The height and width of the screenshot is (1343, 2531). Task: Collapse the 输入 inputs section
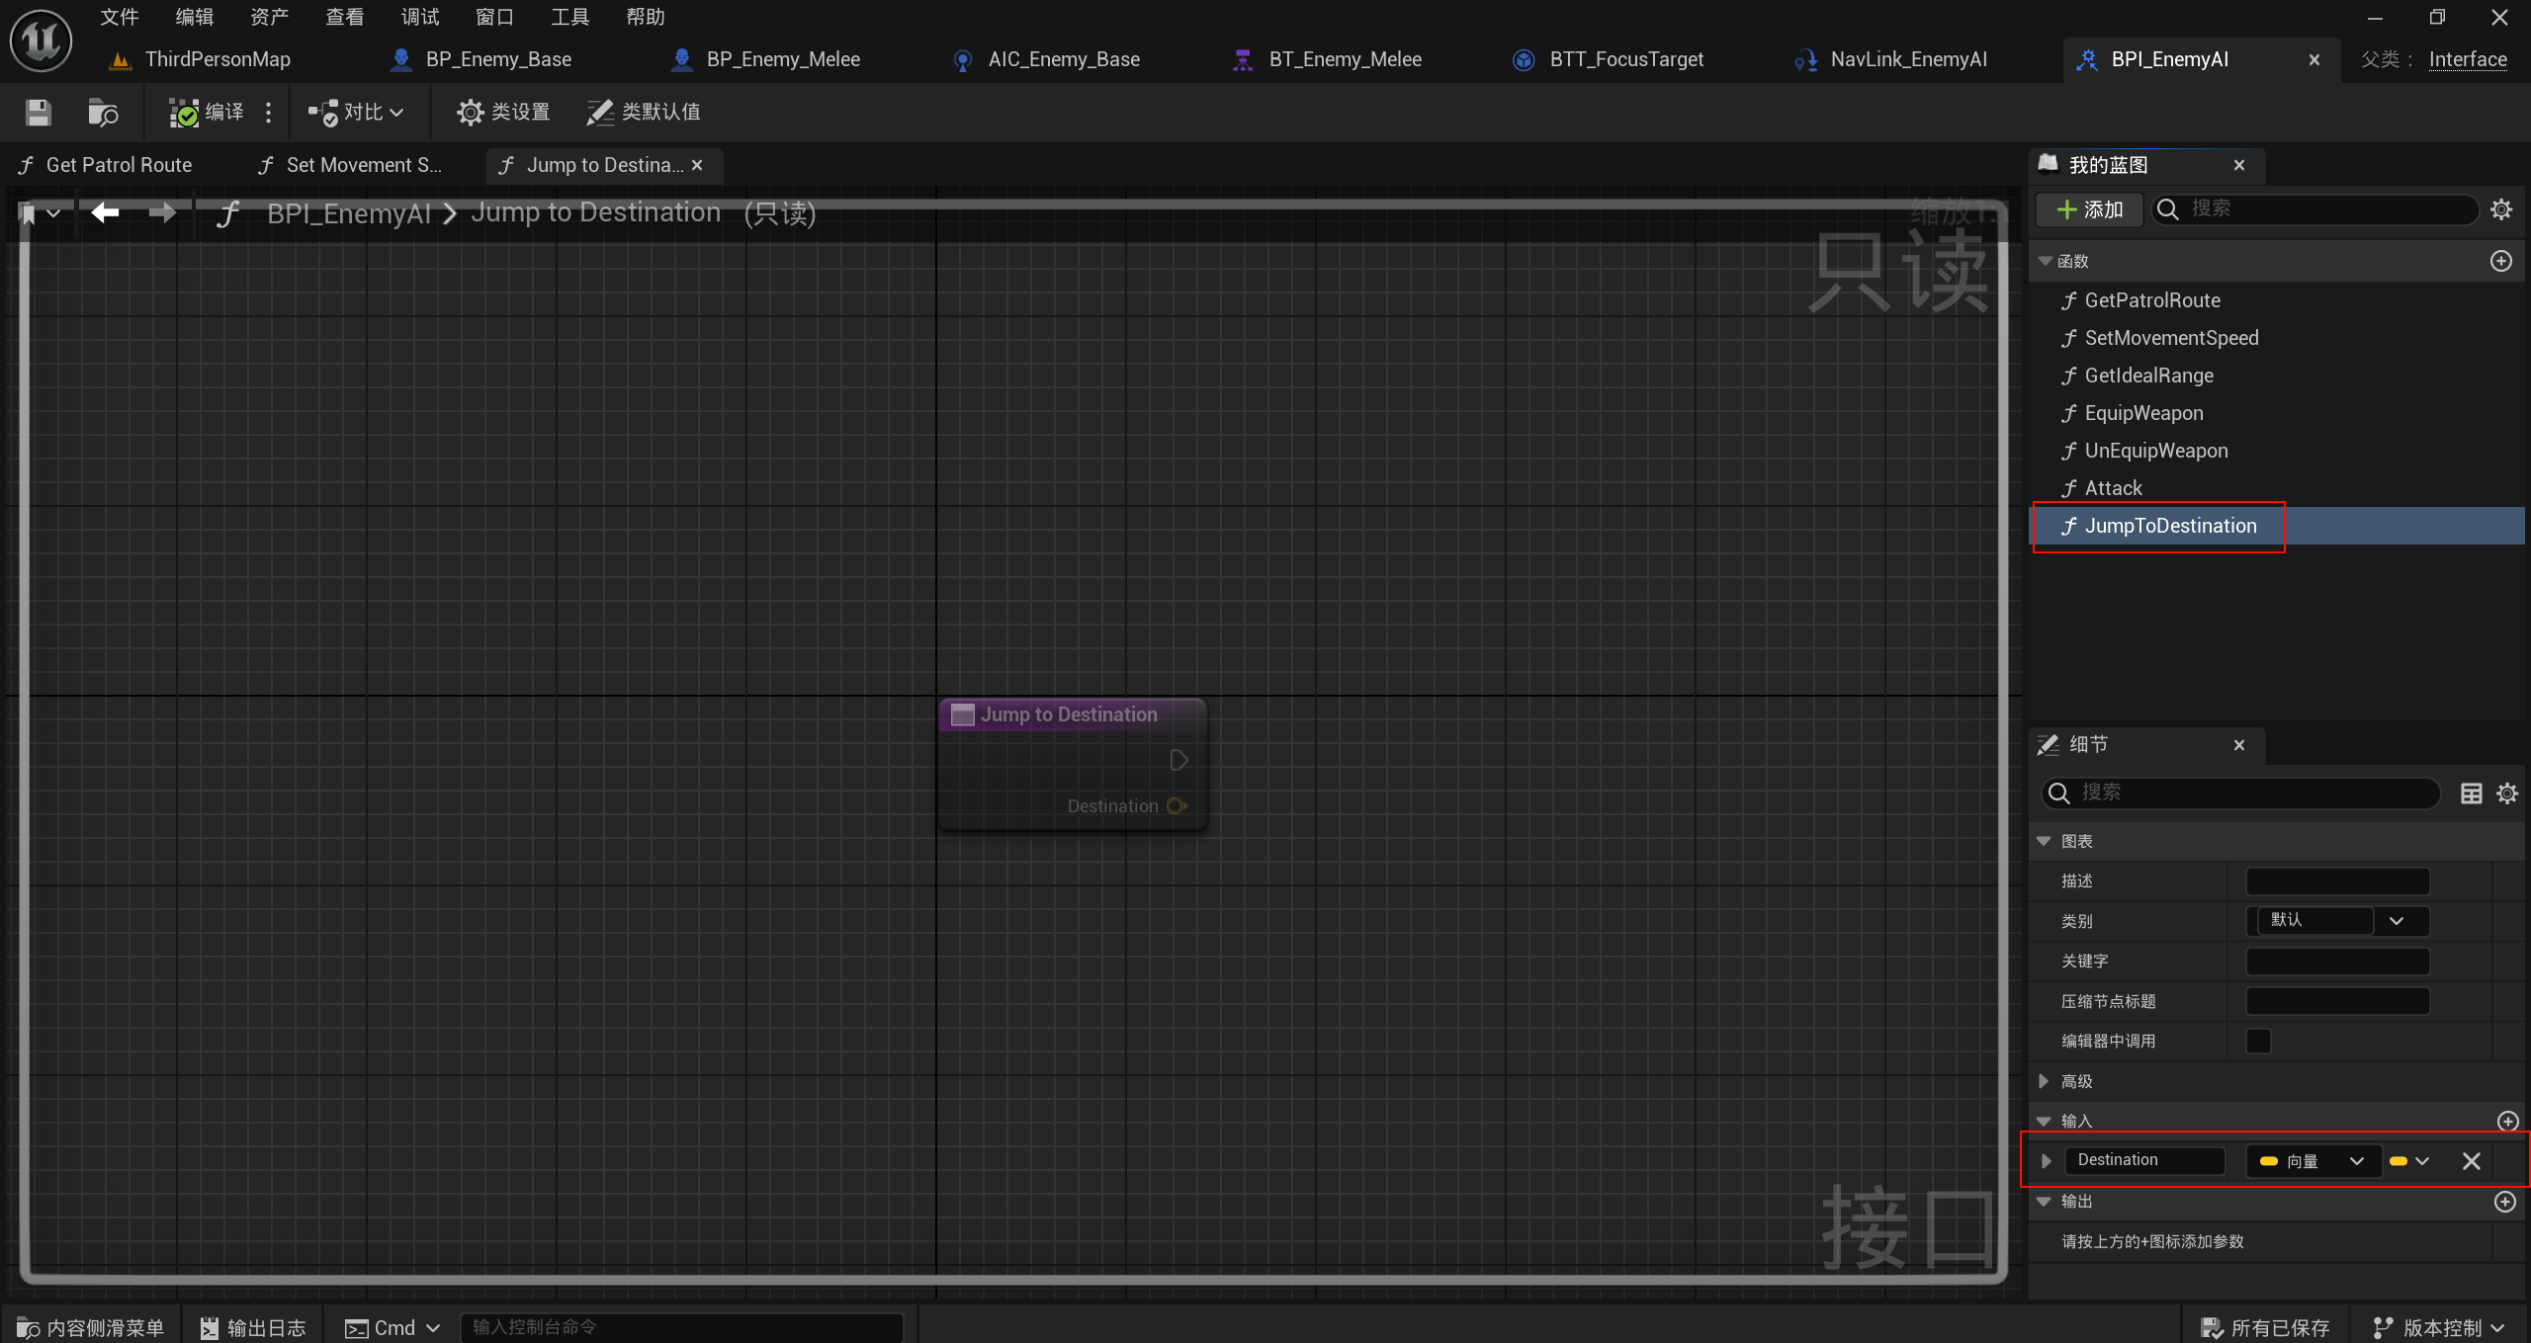pos(2044,1121)
